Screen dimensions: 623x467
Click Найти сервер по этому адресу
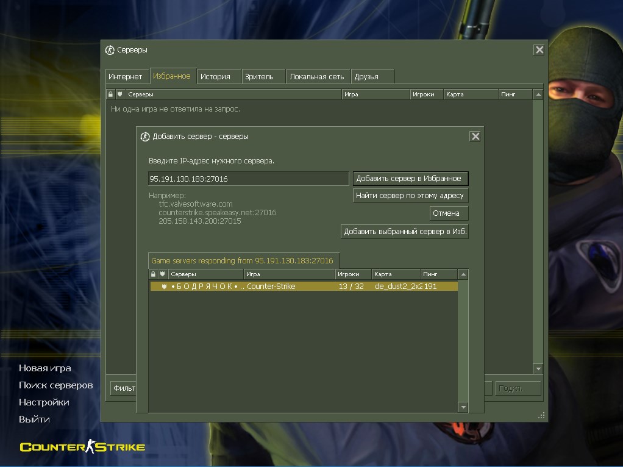point(410,196)
